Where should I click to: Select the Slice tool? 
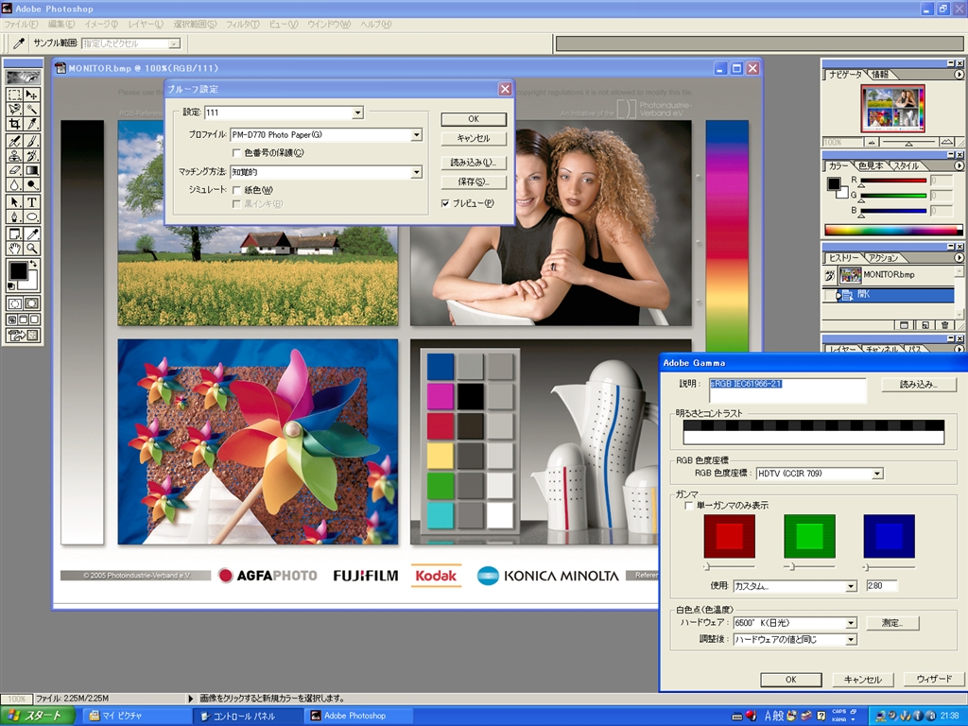click(x=31, y=124)
